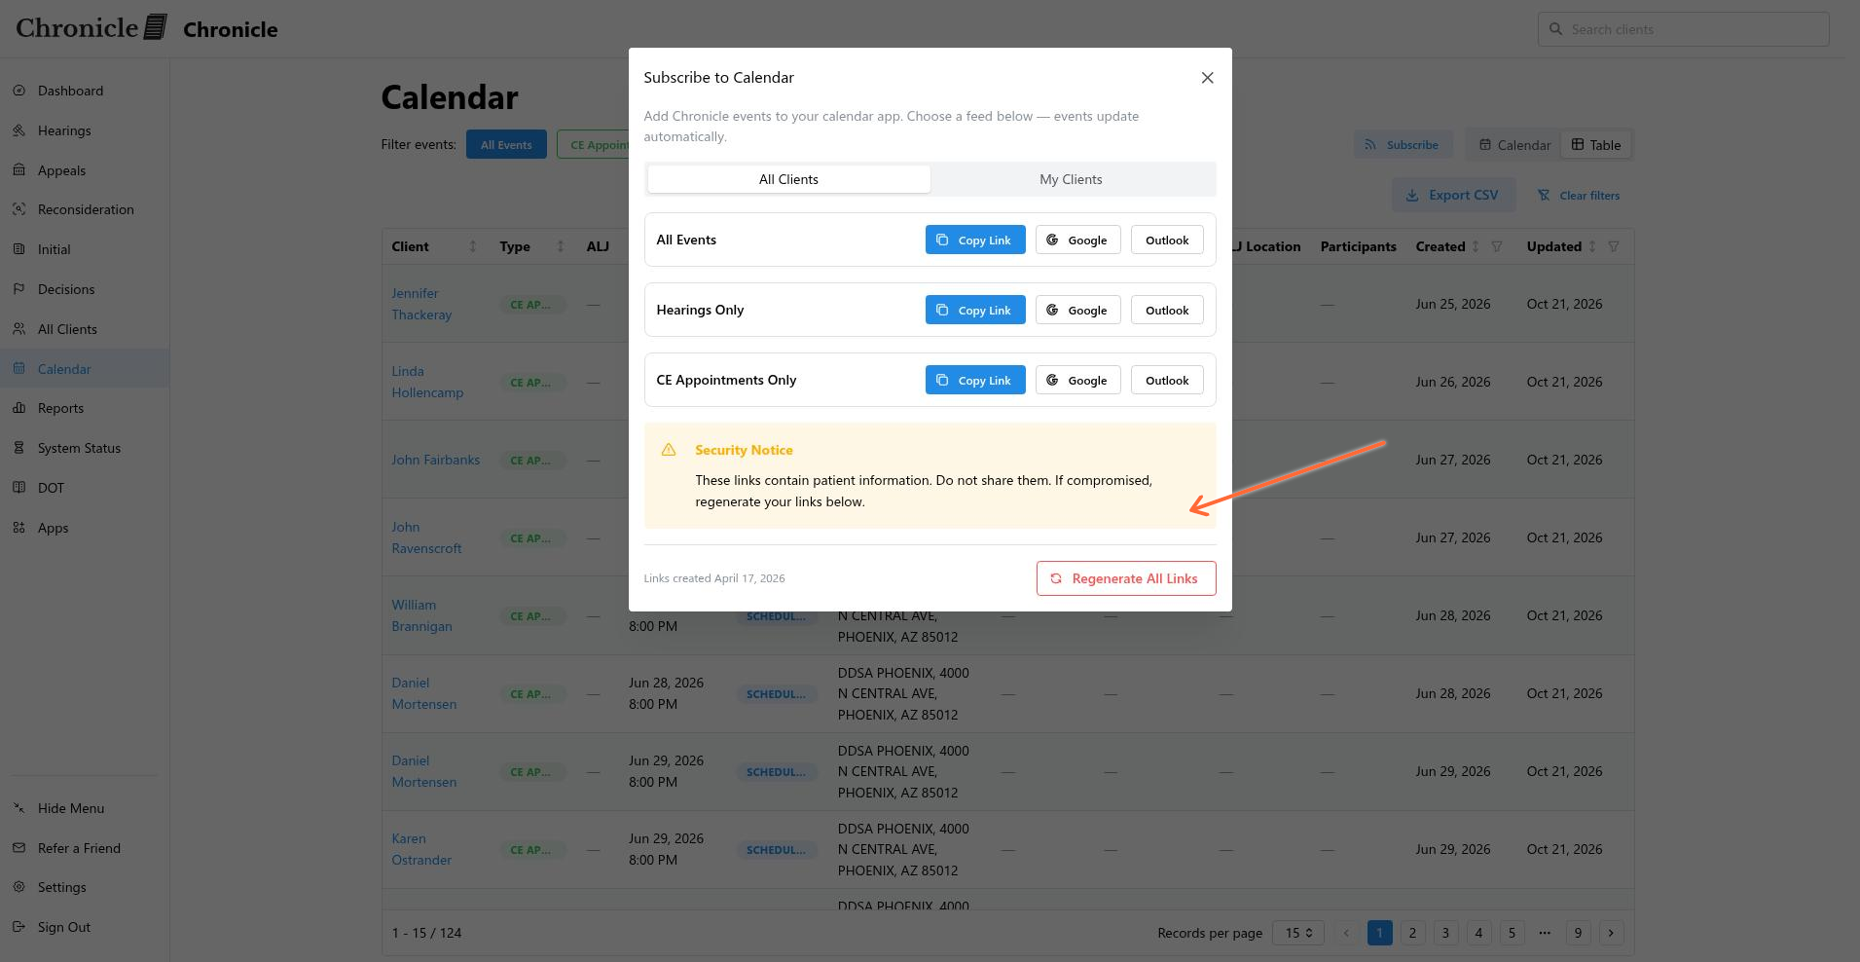Click the Reports chart icon
Viewport: 1860px width, 962px height.
tap(18, 408)
